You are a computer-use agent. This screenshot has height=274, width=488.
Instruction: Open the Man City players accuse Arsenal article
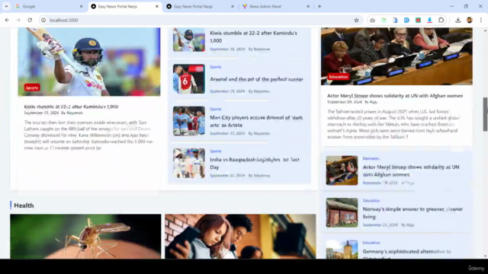point(256,121)
